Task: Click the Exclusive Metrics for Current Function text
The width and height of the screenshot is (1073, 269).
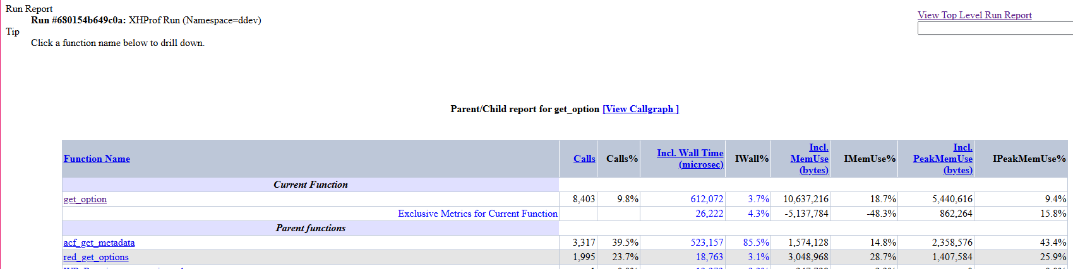Action: 477,214
